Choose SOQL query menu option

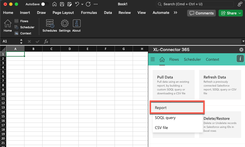pyautogui.click(x=165, y=118)
